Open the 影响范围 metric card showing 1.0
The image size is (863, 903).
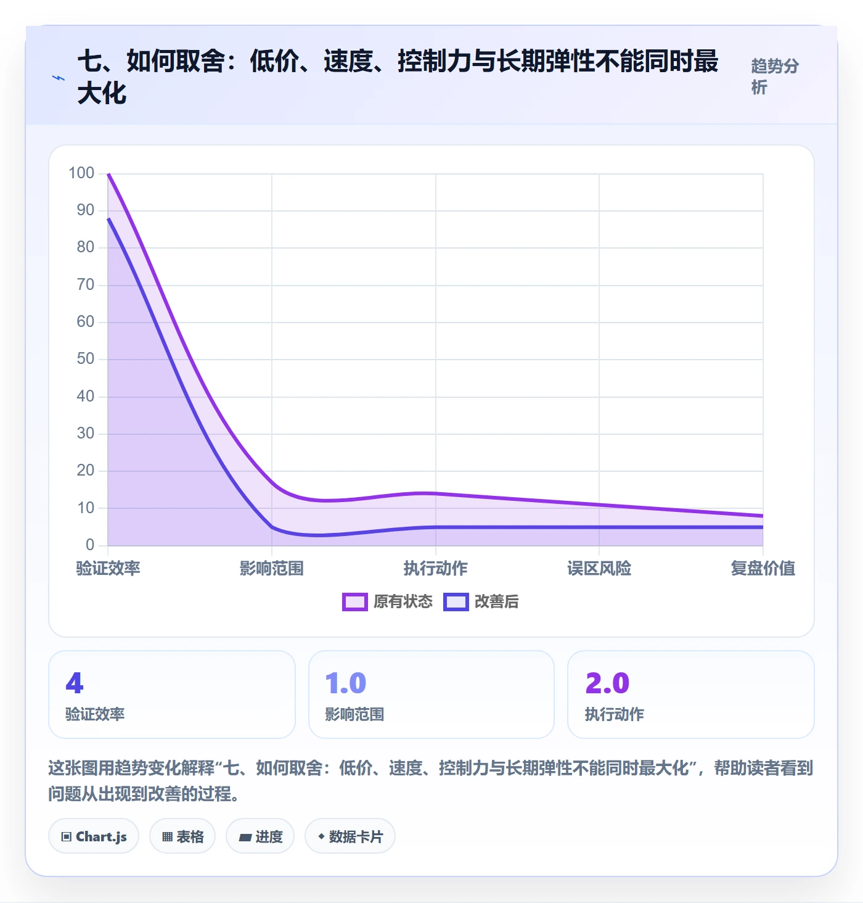pyautogui.click(x=431, y=695)
